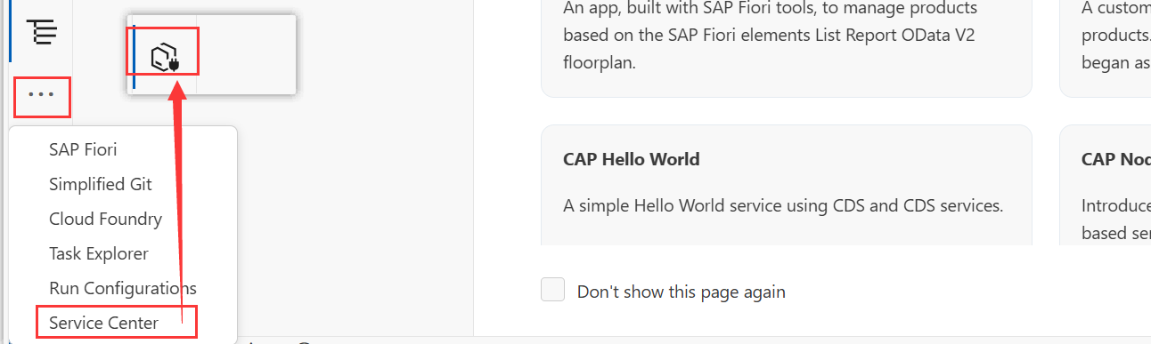The width and height of the screenshot is (1151, 344).
Task: Select Run Configurations menu entry
Action: (123, 288)
